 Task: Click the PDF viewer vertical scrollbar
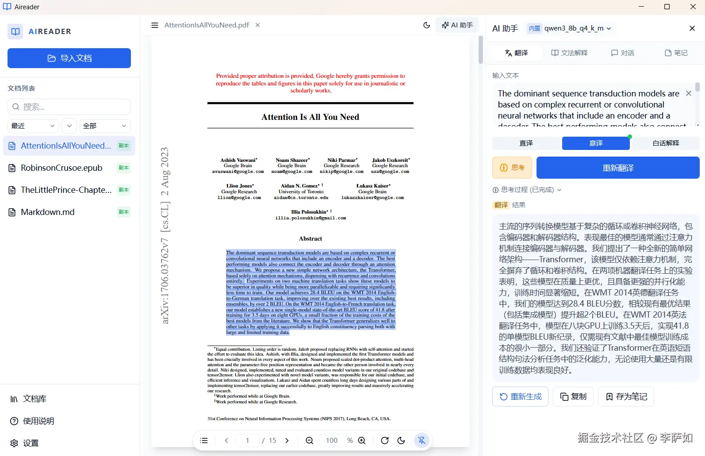pyautogui.click(x=481, y=50)
